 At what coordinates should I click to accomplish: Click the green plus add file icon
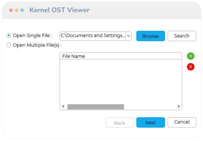point(191,56)
